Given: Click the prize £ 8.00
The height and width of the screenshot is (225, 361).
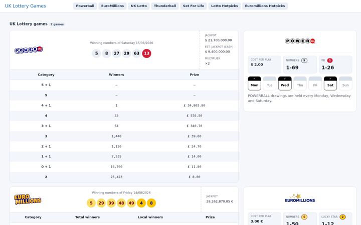Looking at the screenshot, I should coord(195,177).
